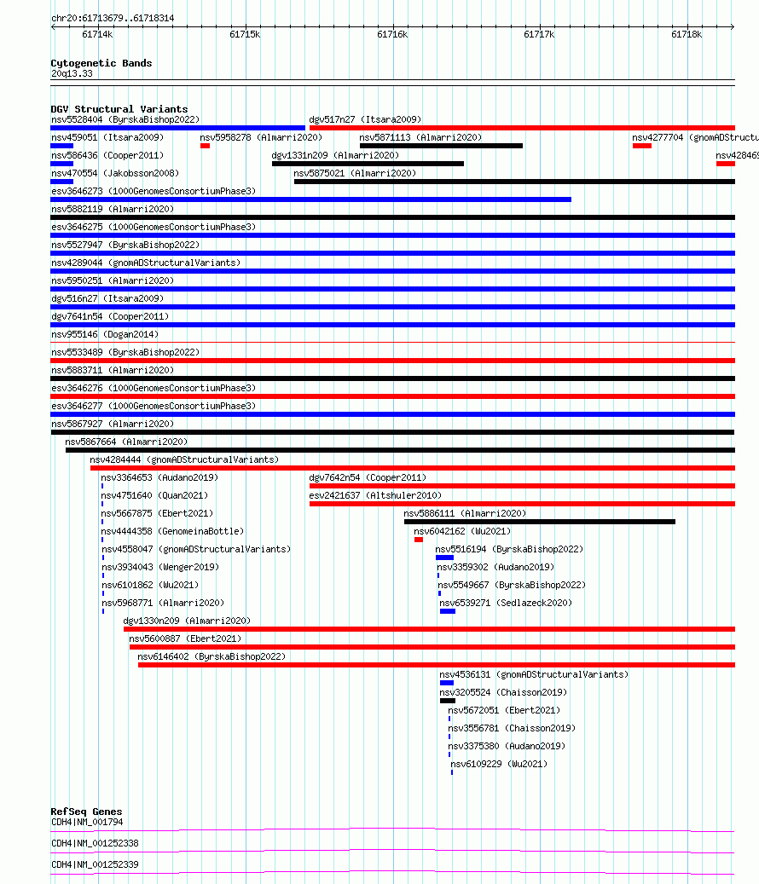
Task: Open nsv5968771 (Almarri2020) variant
Action: 163,604
